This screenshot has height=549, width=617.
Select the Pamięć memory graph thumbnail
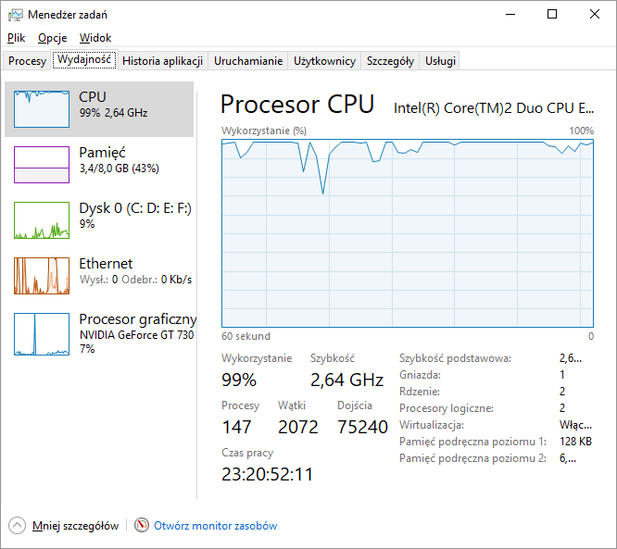tap(42, 165)
